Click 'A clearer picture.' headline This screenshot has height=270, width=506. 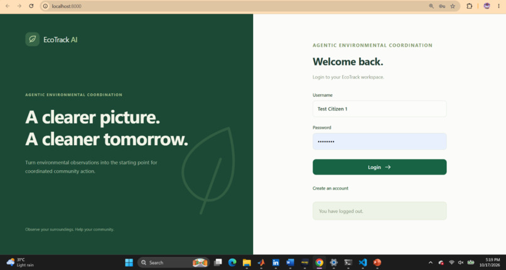click(93, 117)
